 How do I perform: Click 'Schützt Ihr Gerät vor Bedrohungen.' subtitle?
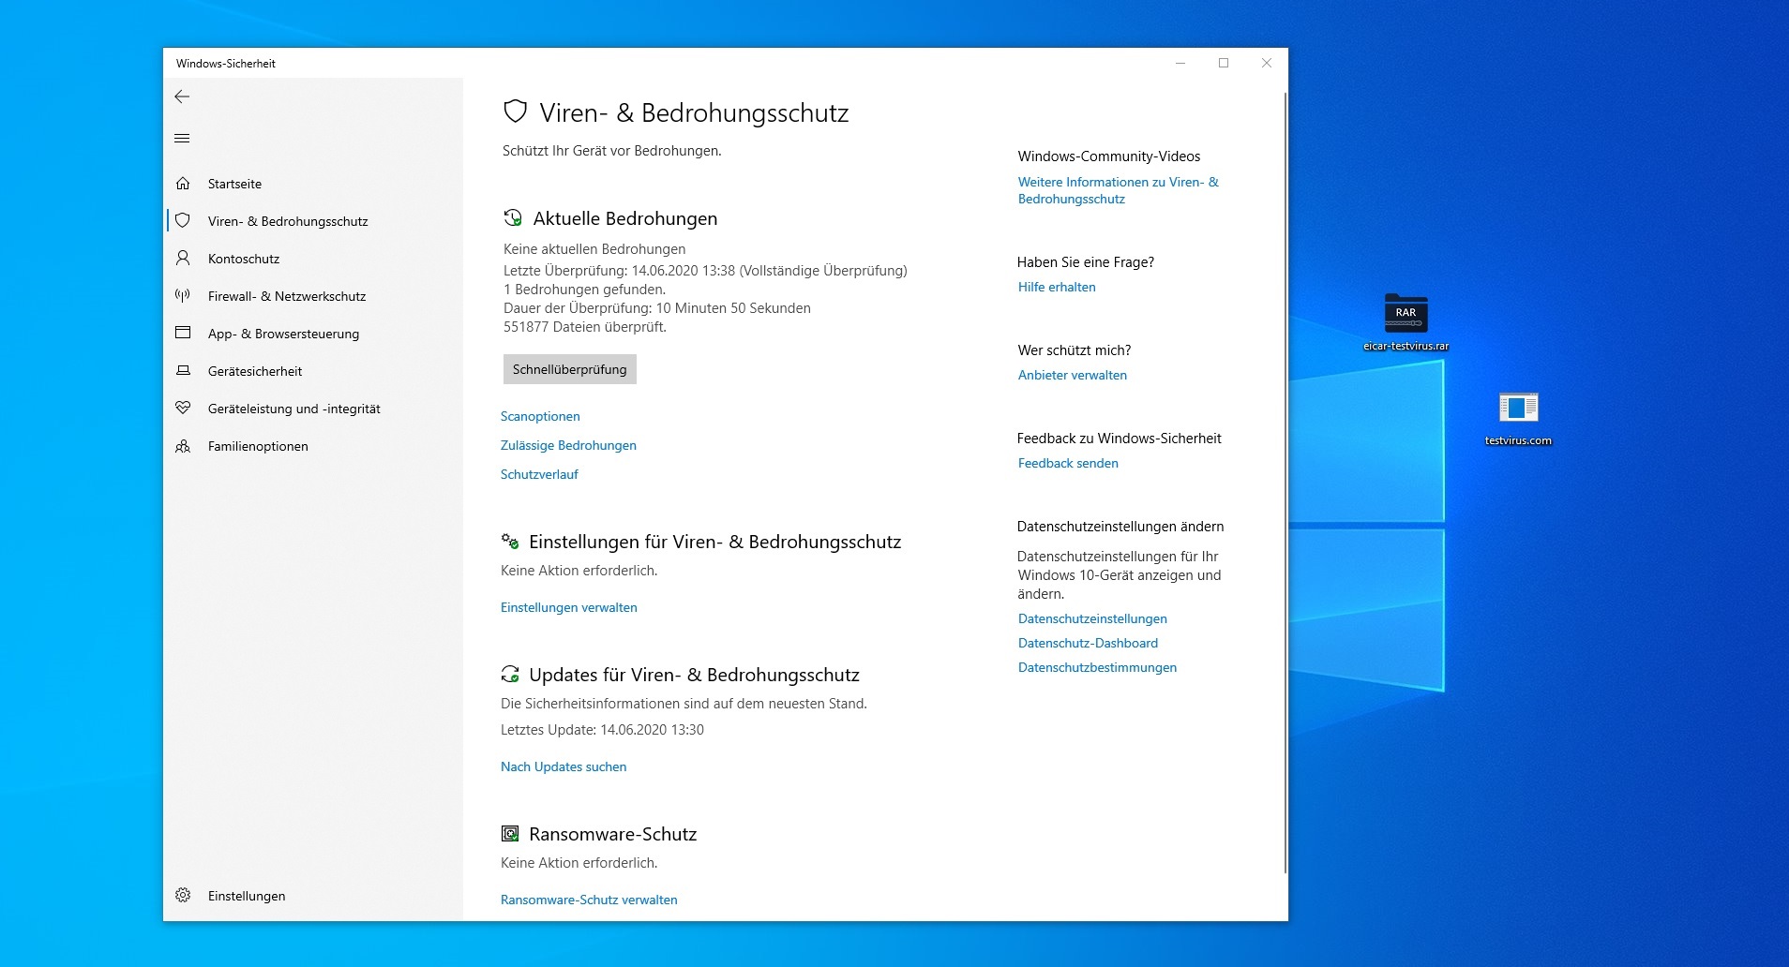coord(612,151)
